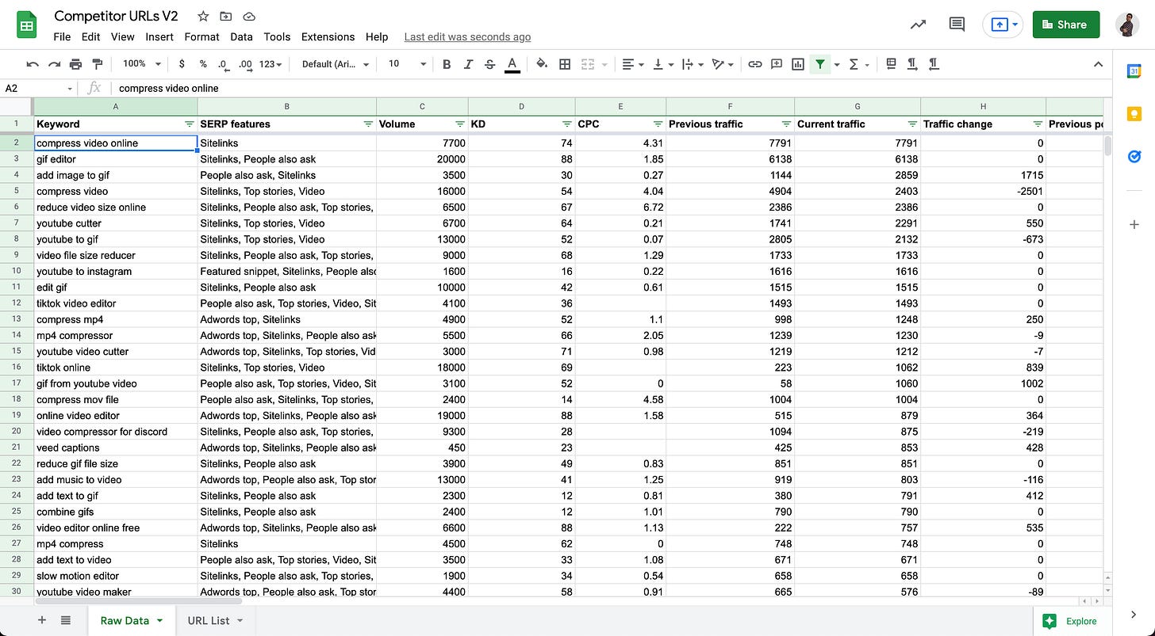Open the fill color bucket
Viewport: 1155px width, 636px height.
click(542, 64)
